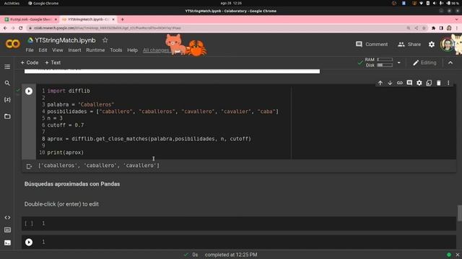462x259 pixels.
Task: Copy link to the cell
Action: click(400, 83)
